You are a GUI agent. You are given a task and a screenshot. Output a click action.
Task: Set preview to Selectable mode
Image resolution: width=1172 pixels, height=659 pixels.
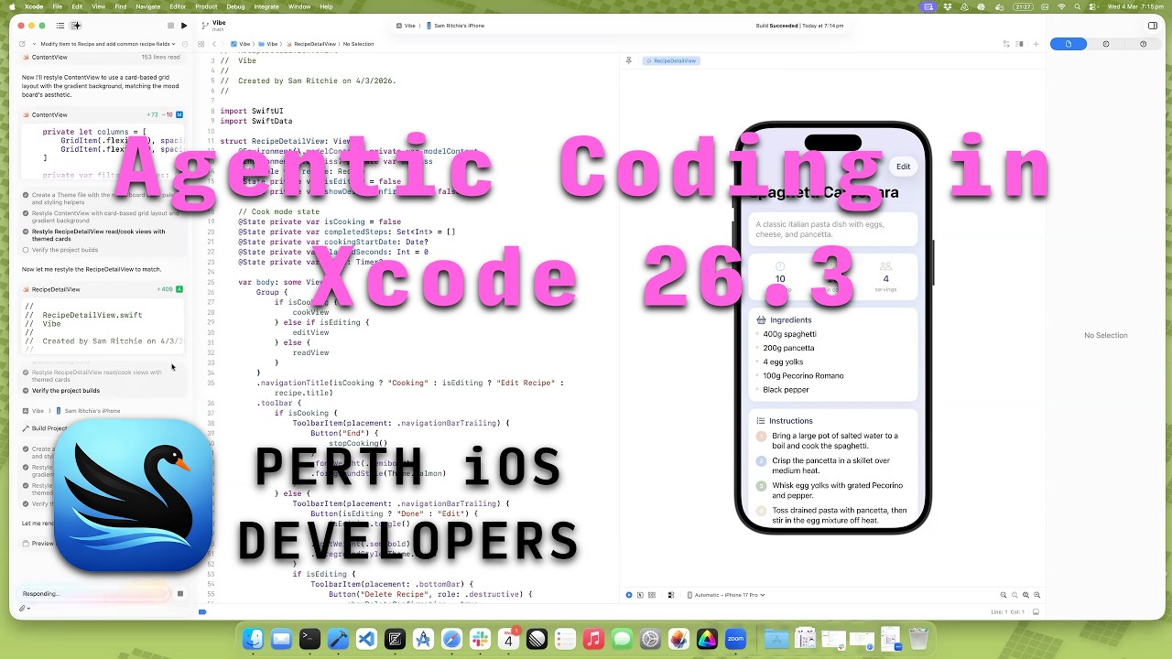click(640, 595)
